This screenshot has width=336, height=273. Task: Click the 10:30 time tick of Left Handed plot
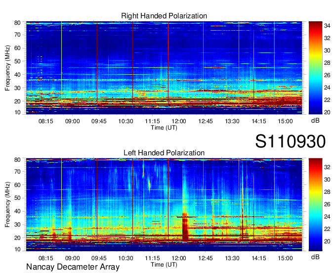click(126, 258)
